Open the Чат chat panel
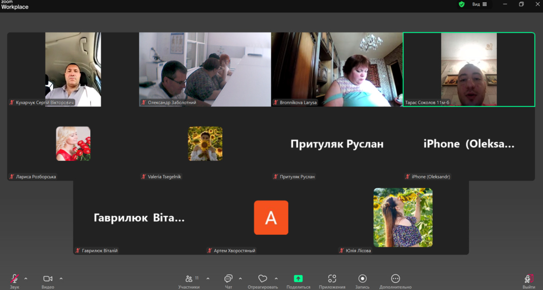 coord(229,281)
